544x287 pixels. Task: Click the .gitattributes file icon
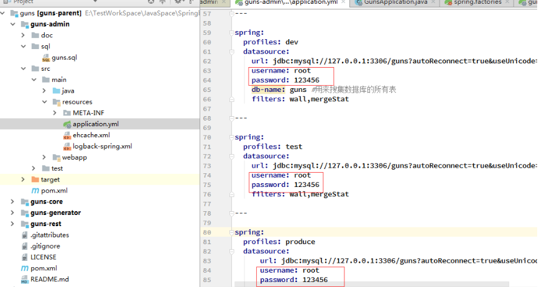[25, 235]
